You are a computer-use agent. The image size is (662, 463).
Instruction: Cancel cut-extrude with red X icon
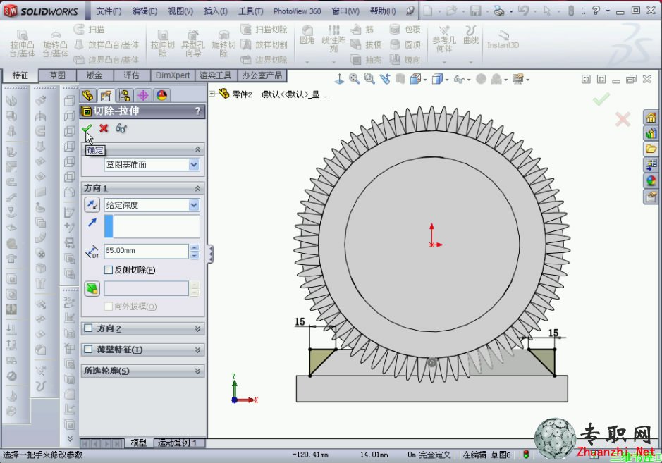tap(104, 128)
